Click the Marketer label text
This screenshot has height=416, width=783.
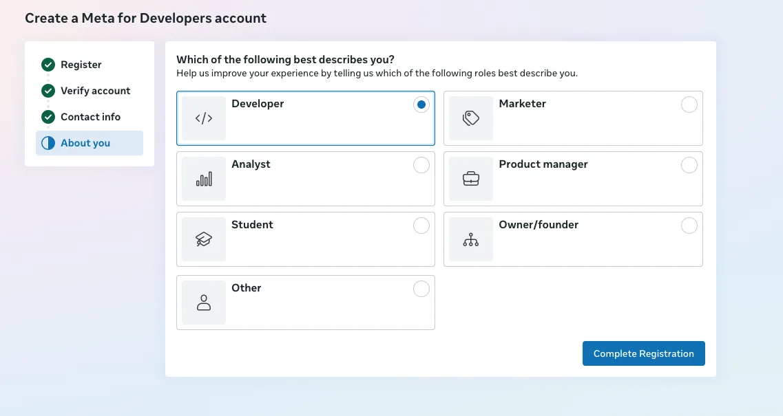click(x=522, y=104)
